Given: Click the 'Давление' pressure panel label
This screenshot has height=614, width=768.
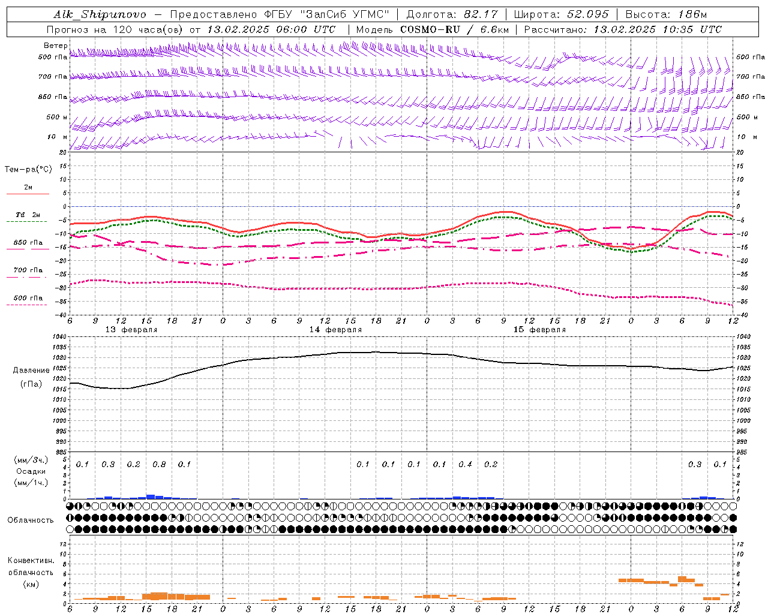Looking at the screenshot, I should point(31,371).
